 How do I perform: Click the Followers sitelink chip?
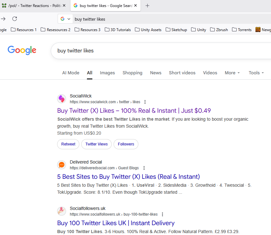point(126,144)
